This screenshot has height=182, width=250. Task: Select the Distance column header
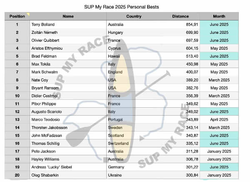[x=180, y=17]
